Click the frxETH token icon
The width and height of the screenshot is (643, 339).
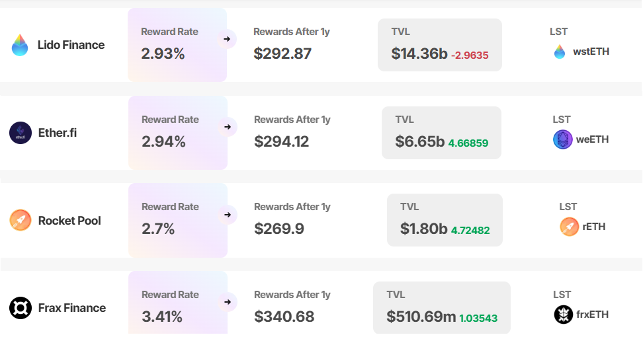click(563, 315)
